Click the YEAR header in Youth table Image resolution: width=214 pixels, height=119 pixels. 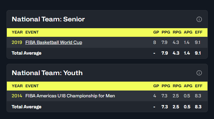tap(17, 86)
